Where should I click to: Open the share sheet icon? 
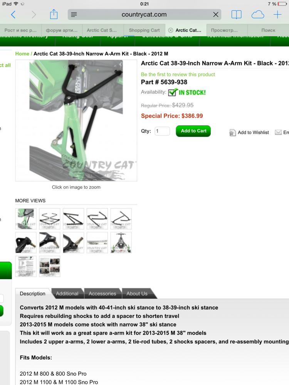(x=54, y=14)
